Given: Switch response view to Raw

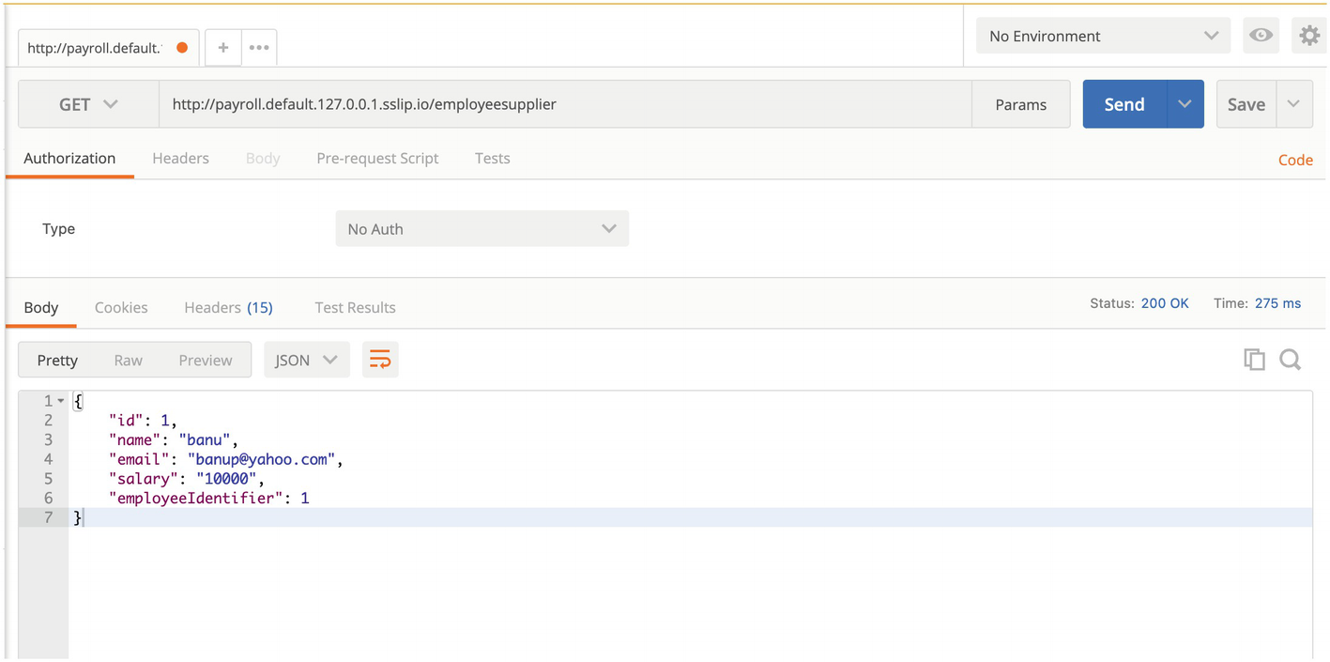Looking at the screenshot, I should click(128, 360).
